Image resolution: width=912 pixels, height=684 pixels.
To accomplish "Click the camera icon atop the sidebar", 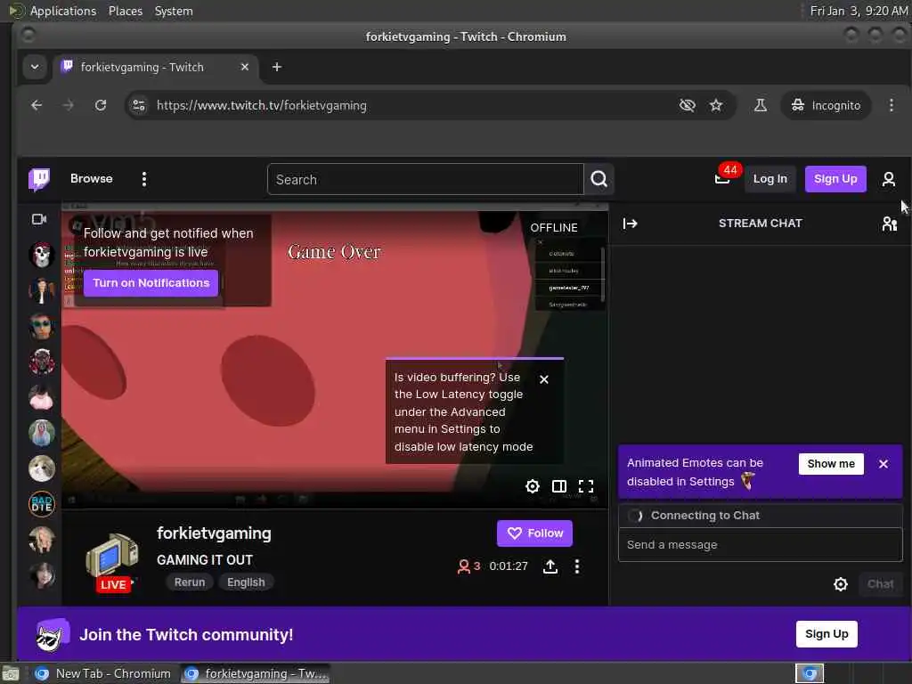I will pos(39,219).
